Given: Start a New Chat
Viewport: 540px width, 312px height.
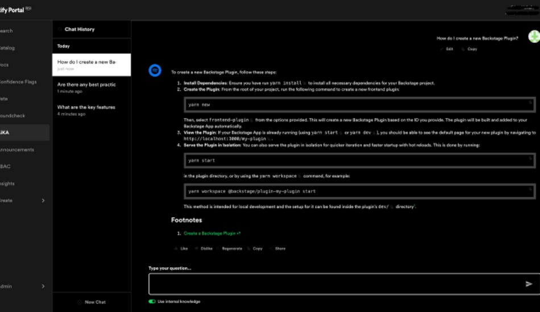Looking at the screenshot, I should click(92, 302).
